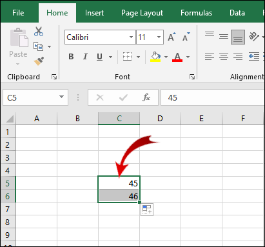The height and width of the screenshot is (247, 265).
Task: Click the fill handle of the selection
Action: tap(140, 202)
